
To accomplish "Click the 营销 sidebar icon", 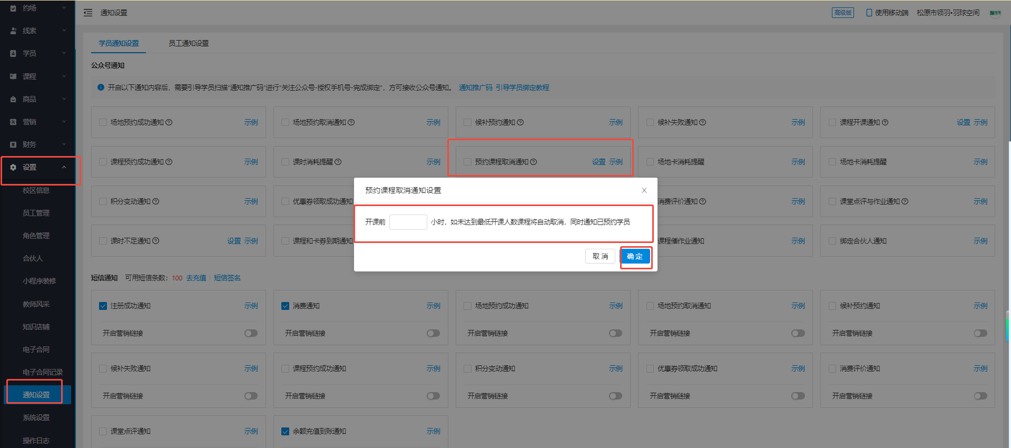I will pos(13,122).
